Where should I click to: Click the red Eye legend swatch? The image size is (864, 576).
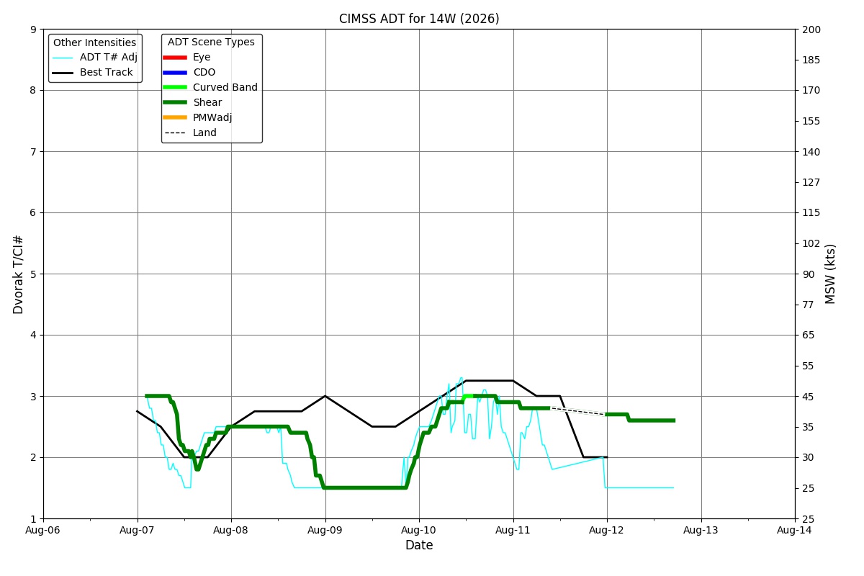click(x=175, y=58)
